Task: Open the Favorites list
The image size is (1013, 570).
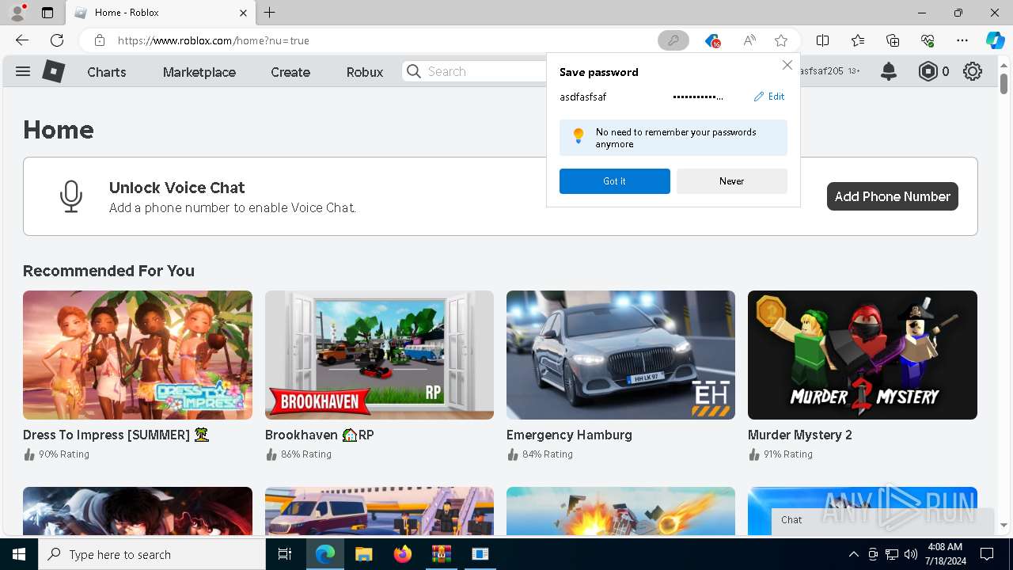Action: click(858, 40)
